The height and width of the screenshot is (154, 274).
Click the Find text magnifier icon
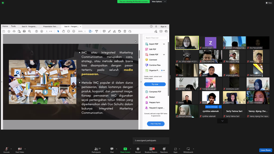coord(30,31)
